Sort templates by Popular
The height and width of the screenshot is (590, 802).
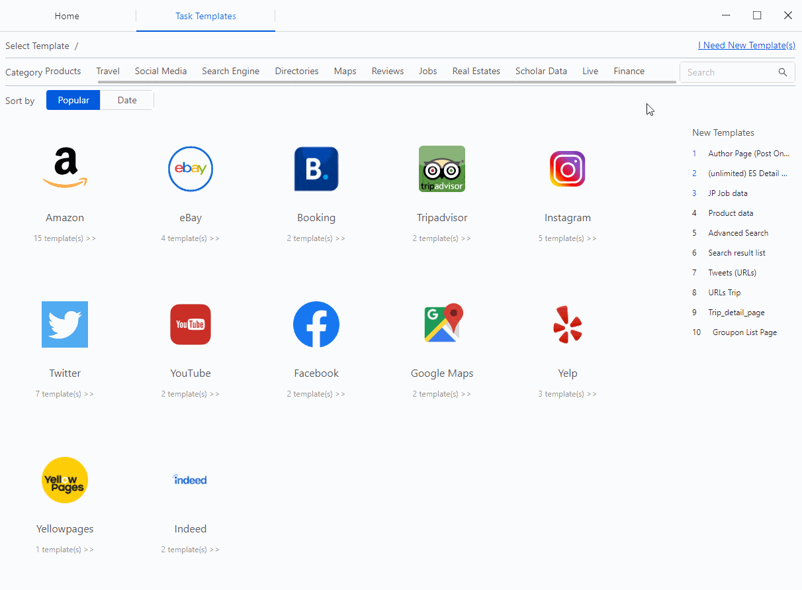pos(73,100)
